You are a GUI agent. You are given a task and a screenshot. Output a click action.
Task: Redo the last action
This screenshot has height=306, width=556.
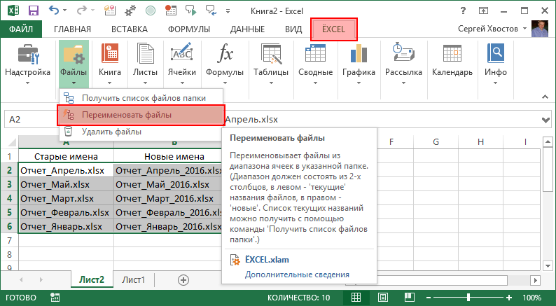tap(81, 11)
